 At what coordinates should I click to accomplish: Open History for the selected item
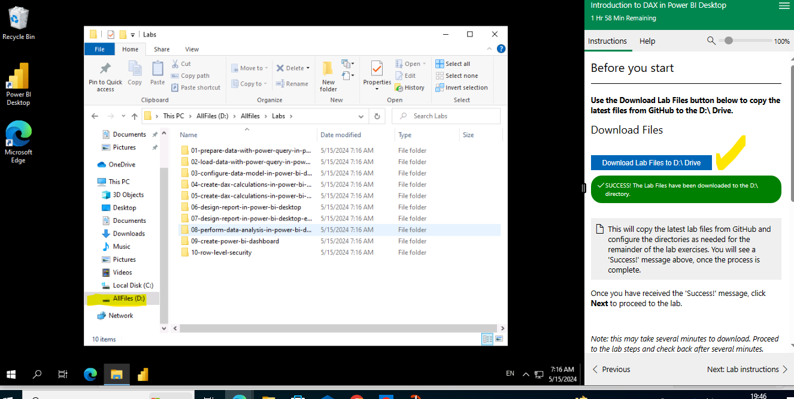(411, 87)
